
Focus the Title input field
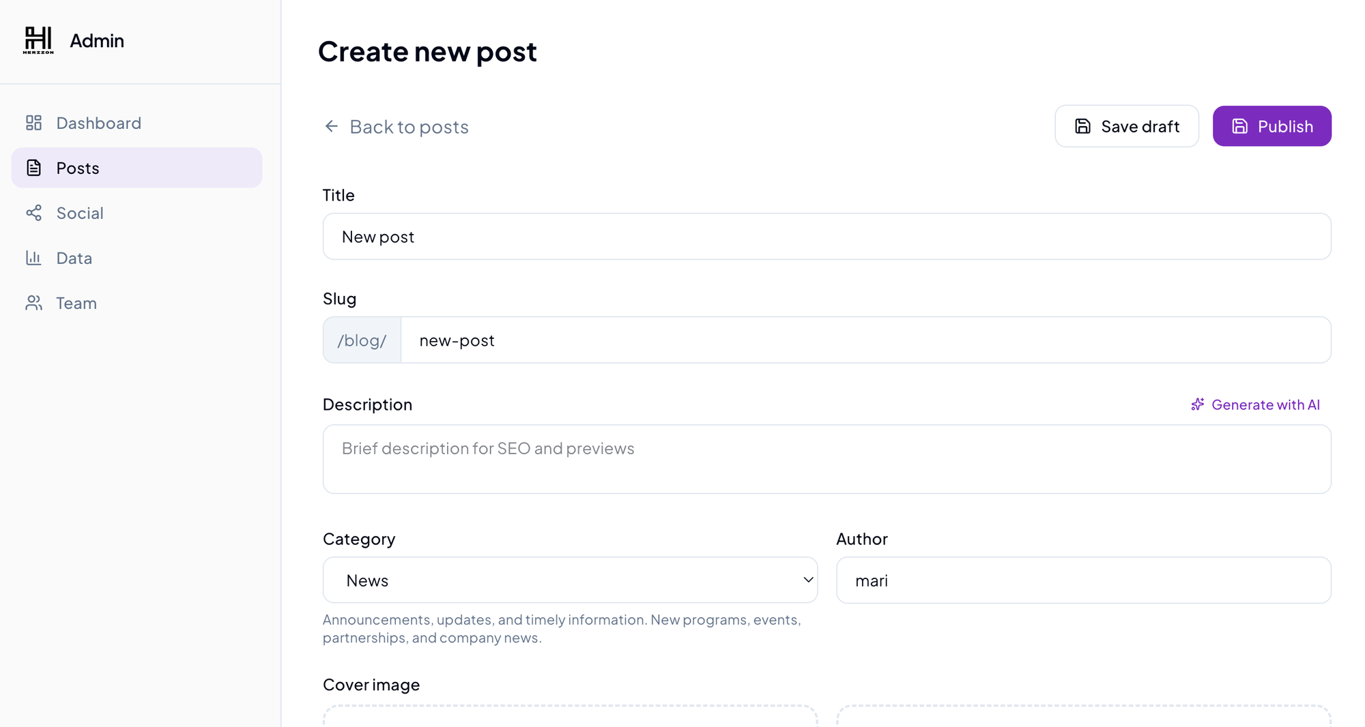[x=826, y=237]
